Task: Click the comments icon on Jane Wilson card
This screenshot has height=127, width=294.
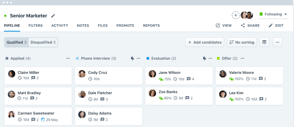Action: 189,79
